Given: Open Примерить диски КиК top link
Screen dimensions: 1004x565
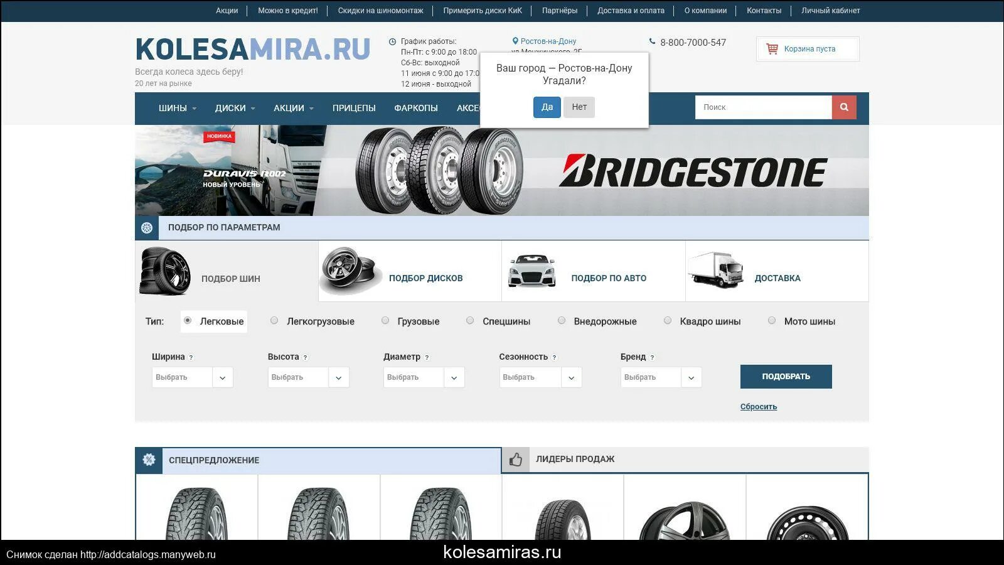Looking at the screenshot, I should click(x=483, y=11).
